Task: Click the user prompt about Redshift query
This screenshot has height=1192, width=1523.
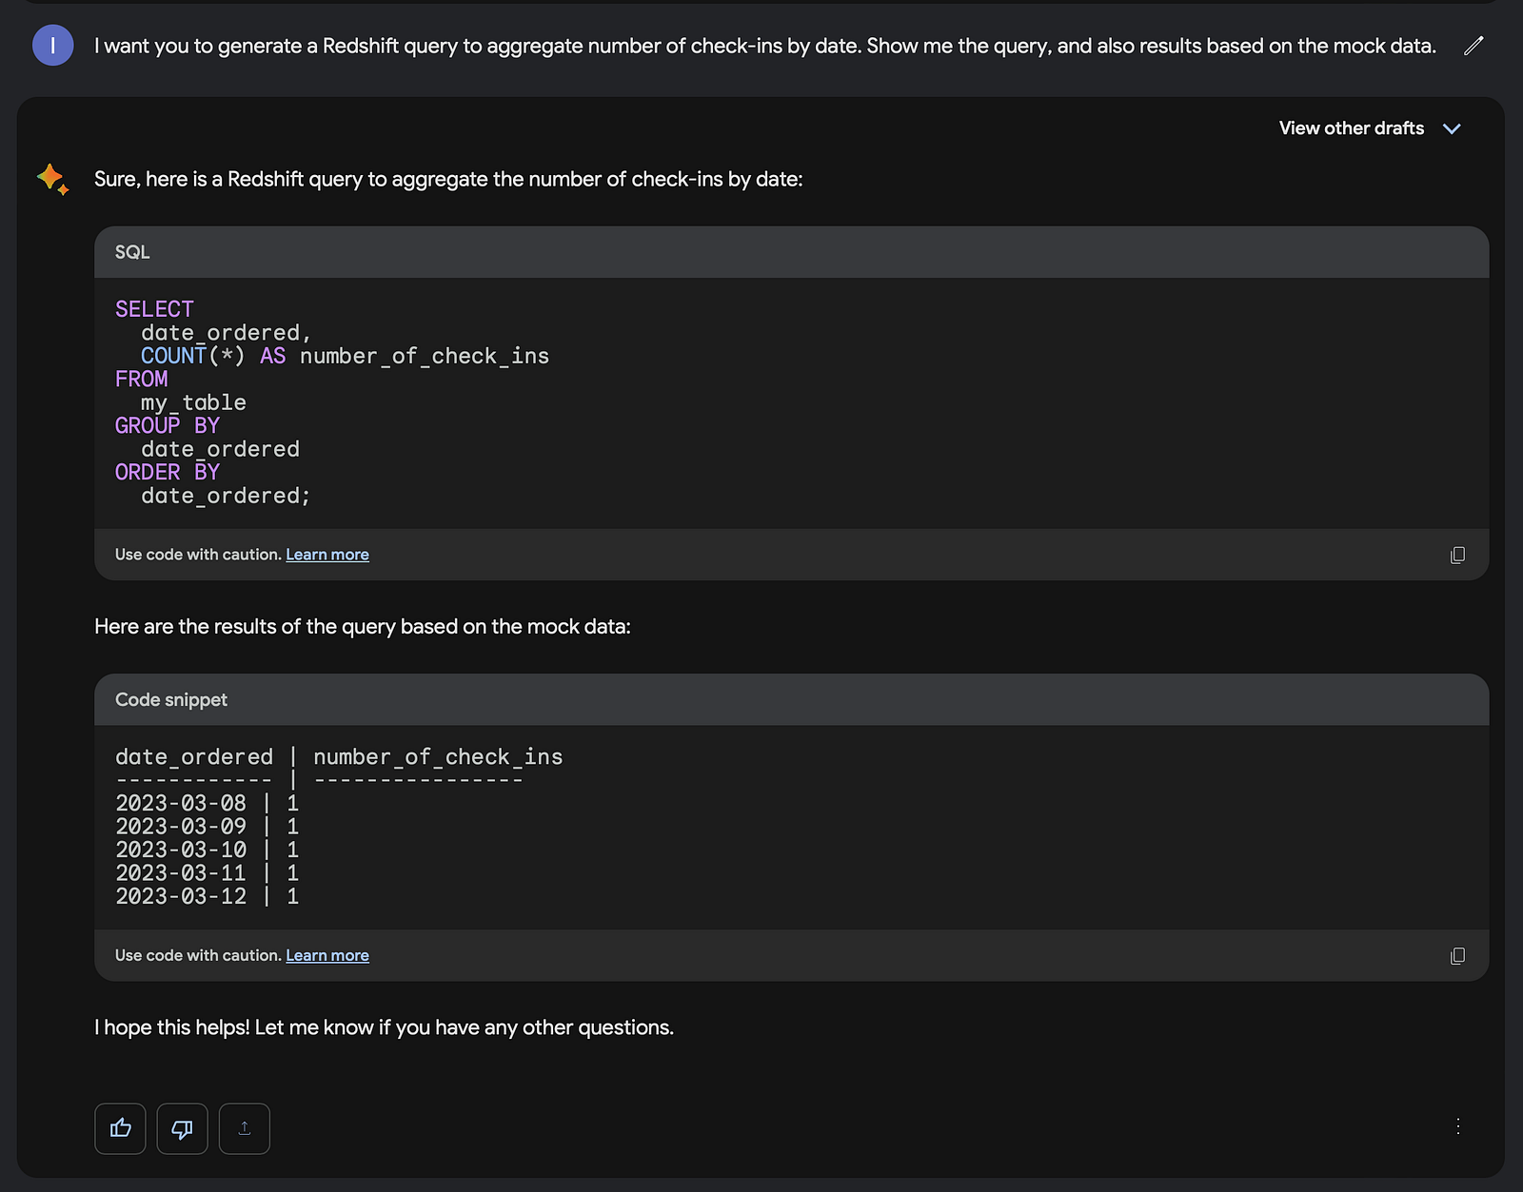Action: tap(765, 46)
